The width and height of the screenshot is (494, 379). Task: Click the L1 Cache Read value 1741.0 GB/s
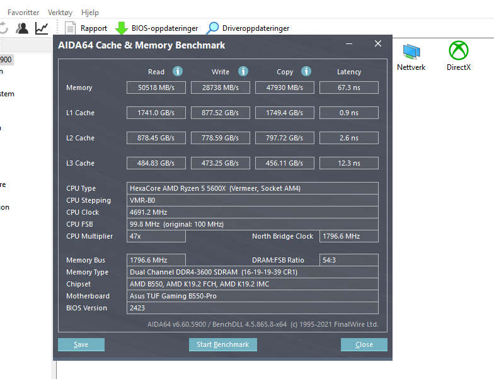[x=156, y=113]
